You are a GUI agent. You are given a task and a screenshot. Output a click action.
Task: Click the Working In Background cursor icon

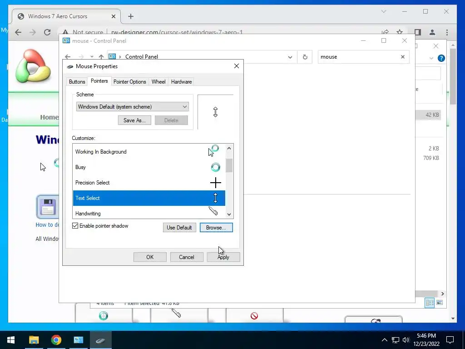[x=213, y=150]
